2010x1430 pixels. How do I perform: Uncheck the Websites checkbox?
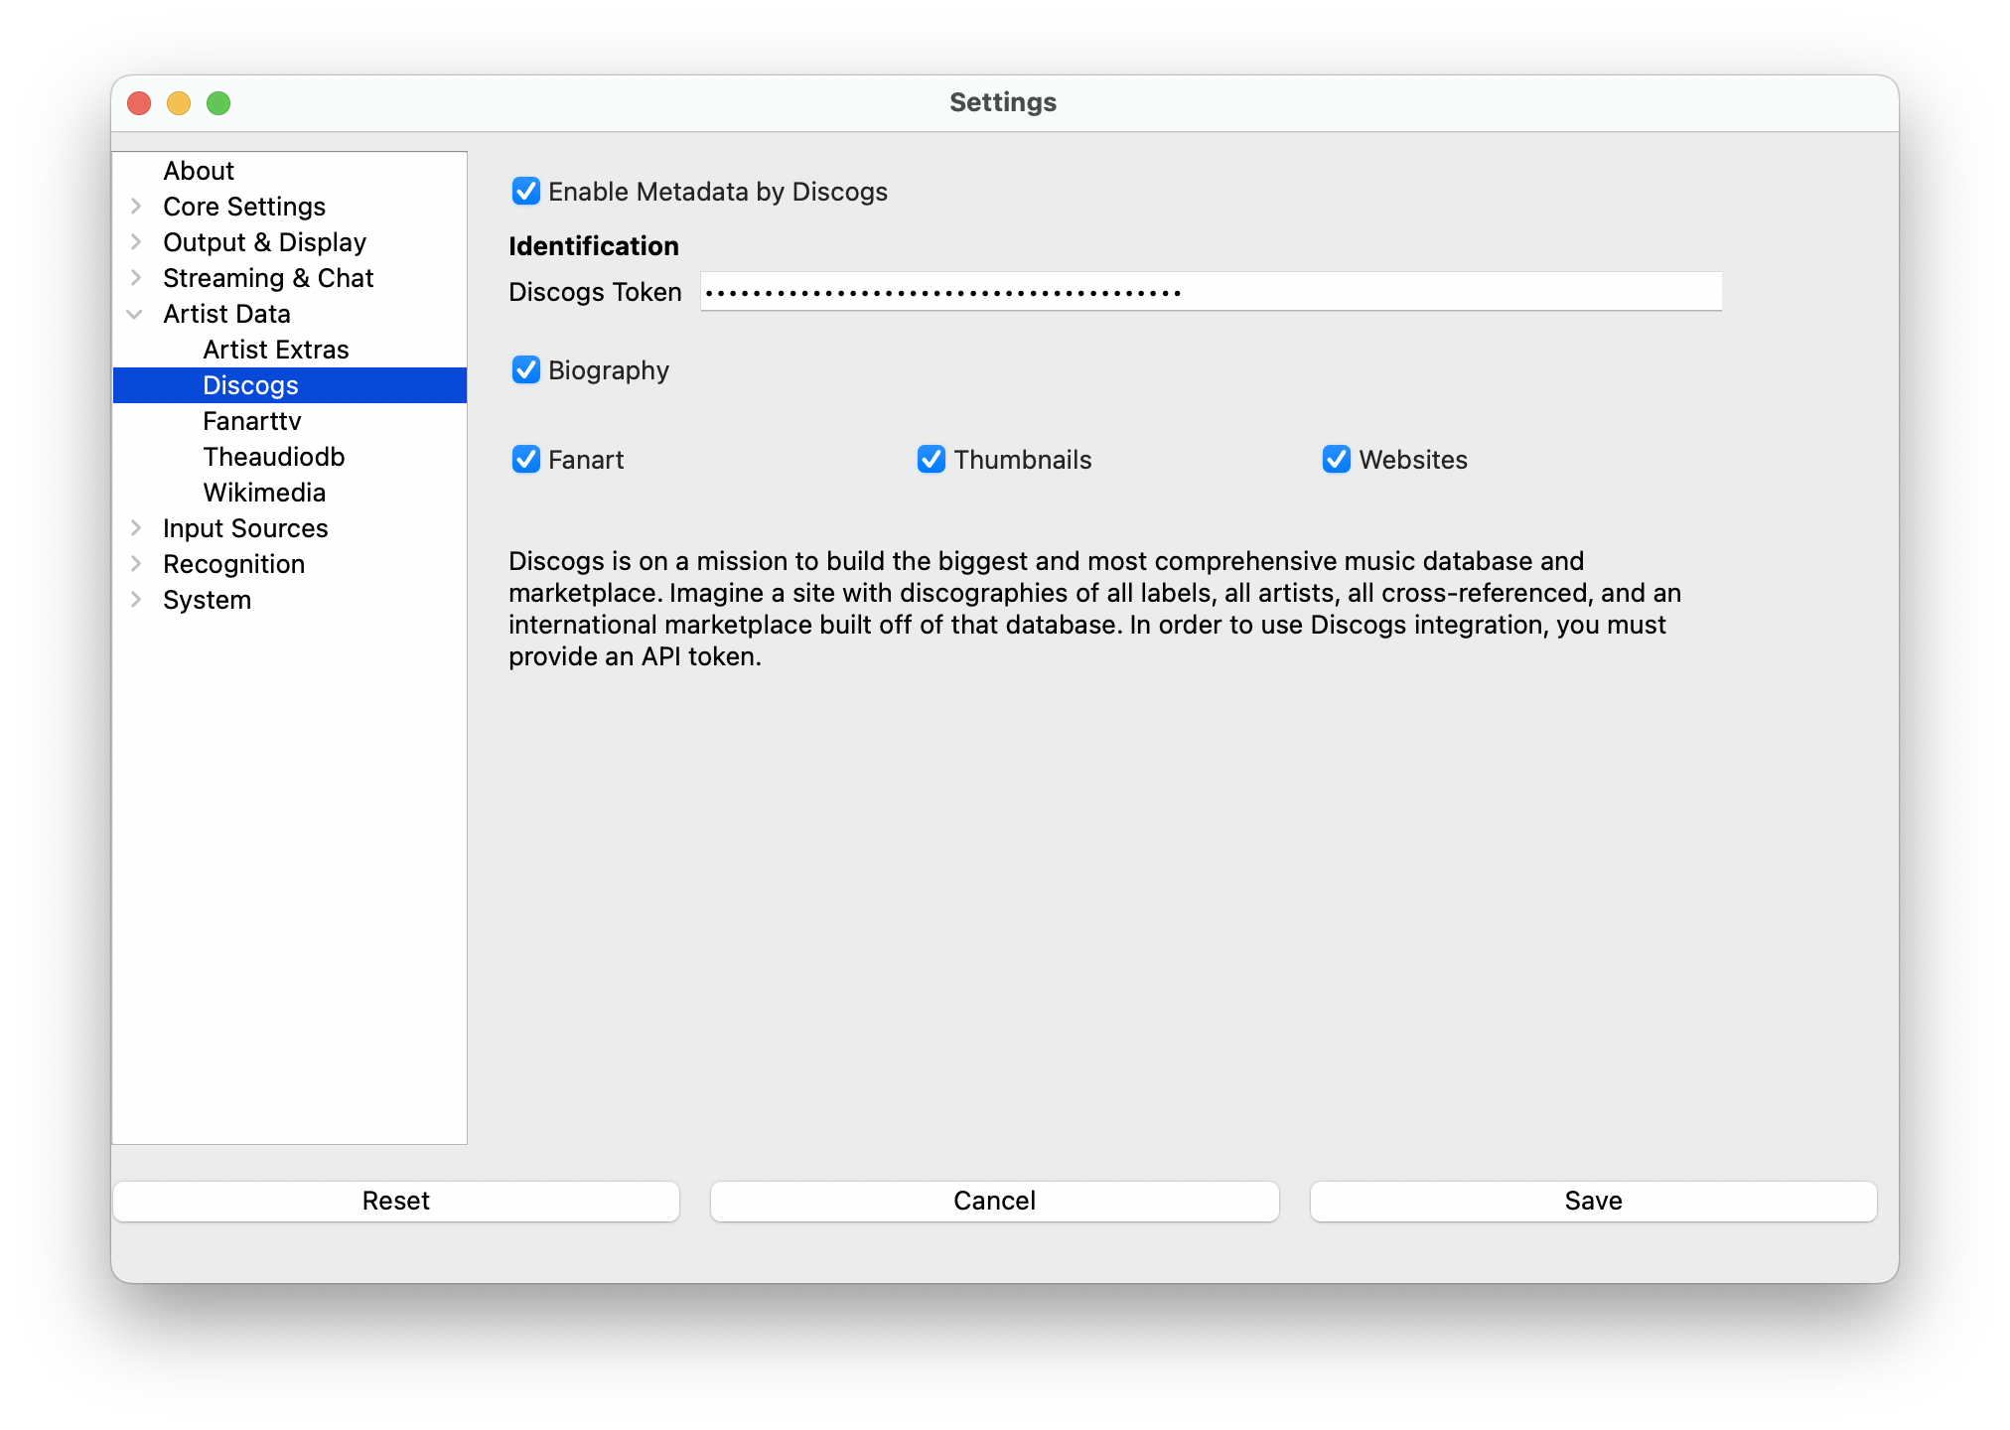coord(1336,459)
